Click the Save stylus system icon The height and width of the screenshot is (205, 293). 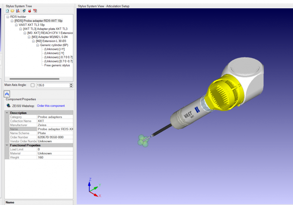(18, 11)
